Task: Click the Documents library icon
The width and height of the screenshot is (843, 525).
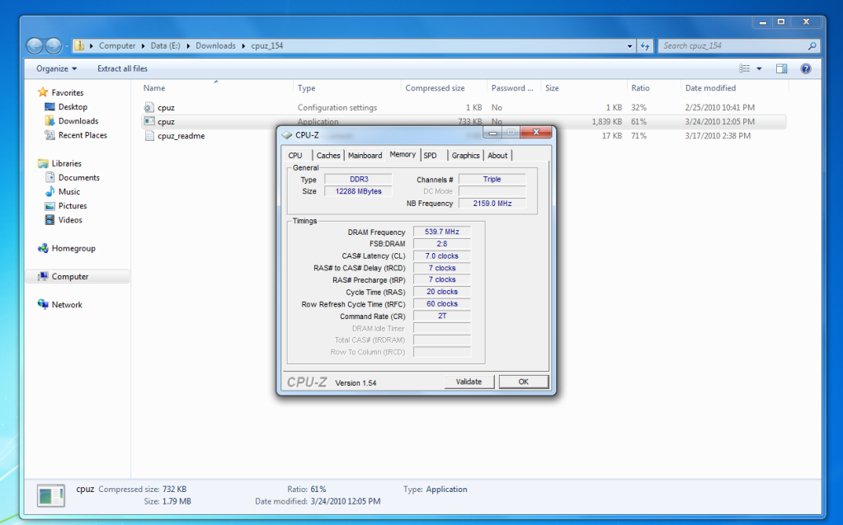Action: [x=50, y=177]
